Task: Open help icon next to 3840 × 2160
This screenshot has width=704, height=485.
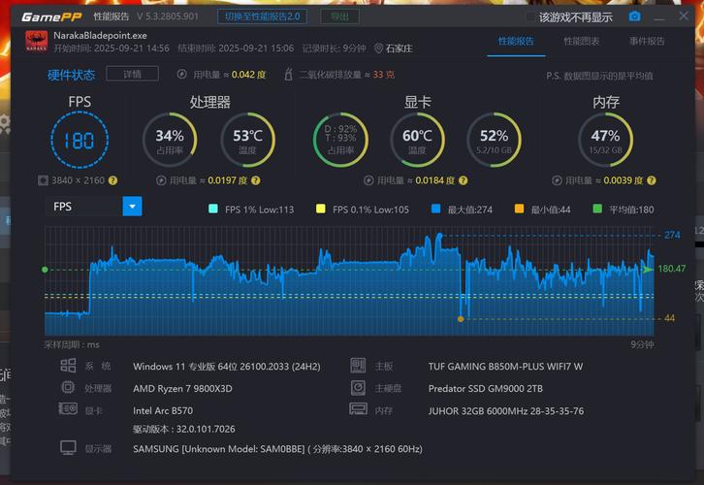Action: tap(113, 180)
